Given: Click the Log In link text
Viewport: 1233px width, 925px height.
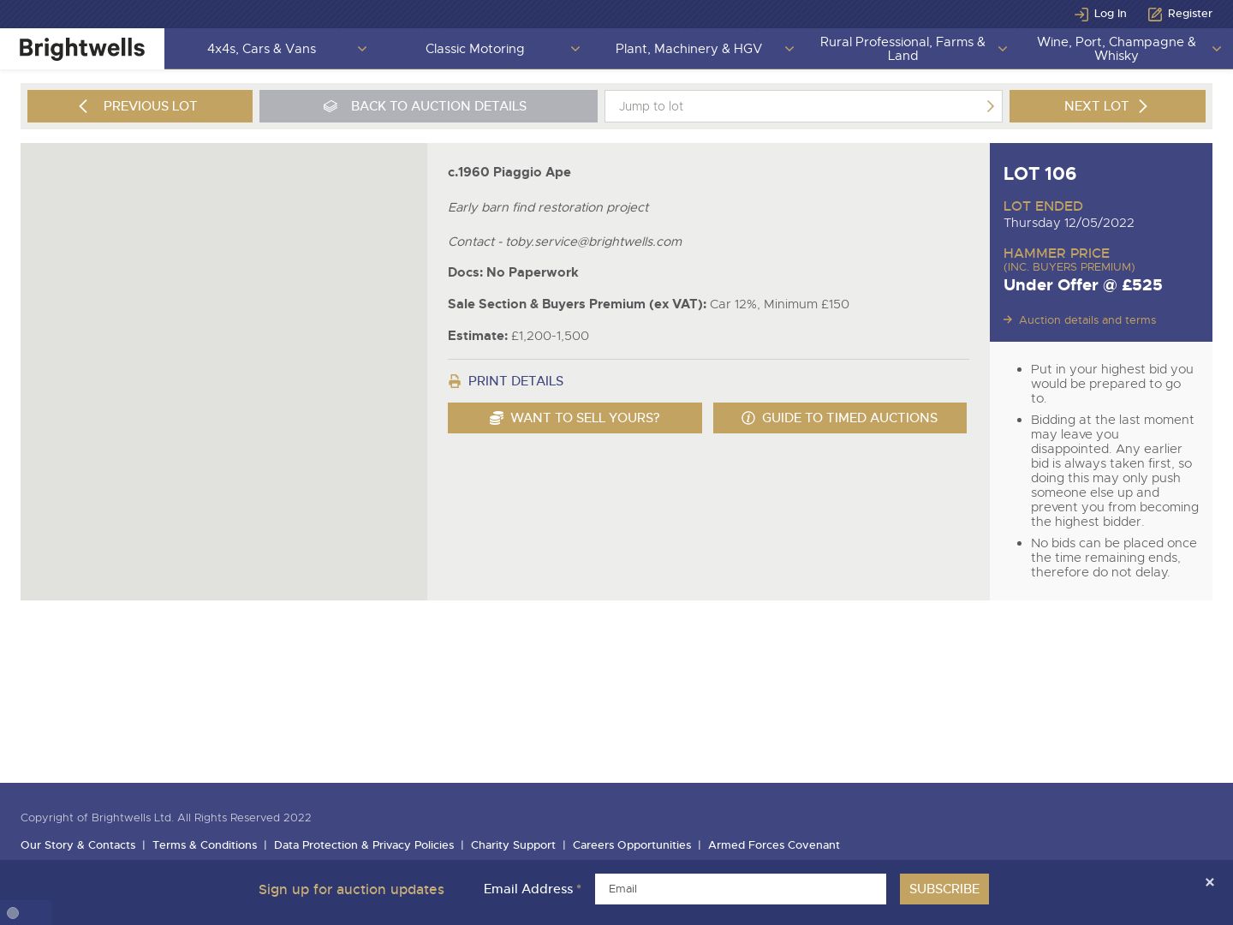Looking at the screenshot, I should pos(1110,14).
